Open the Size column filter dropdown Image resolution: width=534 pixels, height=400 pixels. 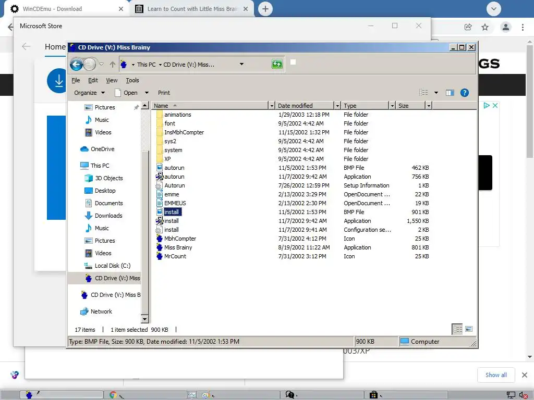click(429, 106)
